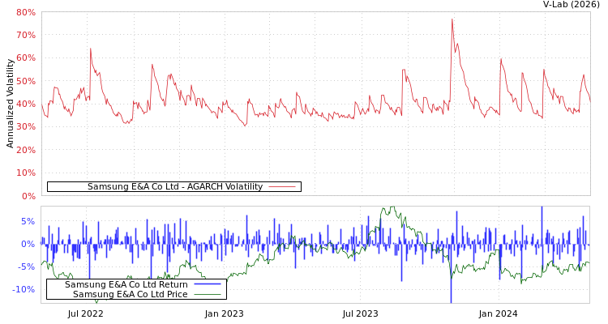
Task: Click the green line sample beside Price legend
Action: [208, 294]
